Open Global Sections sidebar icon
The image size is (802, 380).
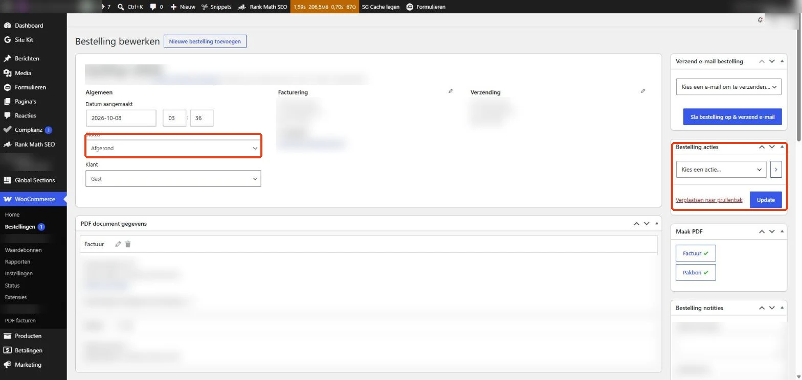[7, 180]
